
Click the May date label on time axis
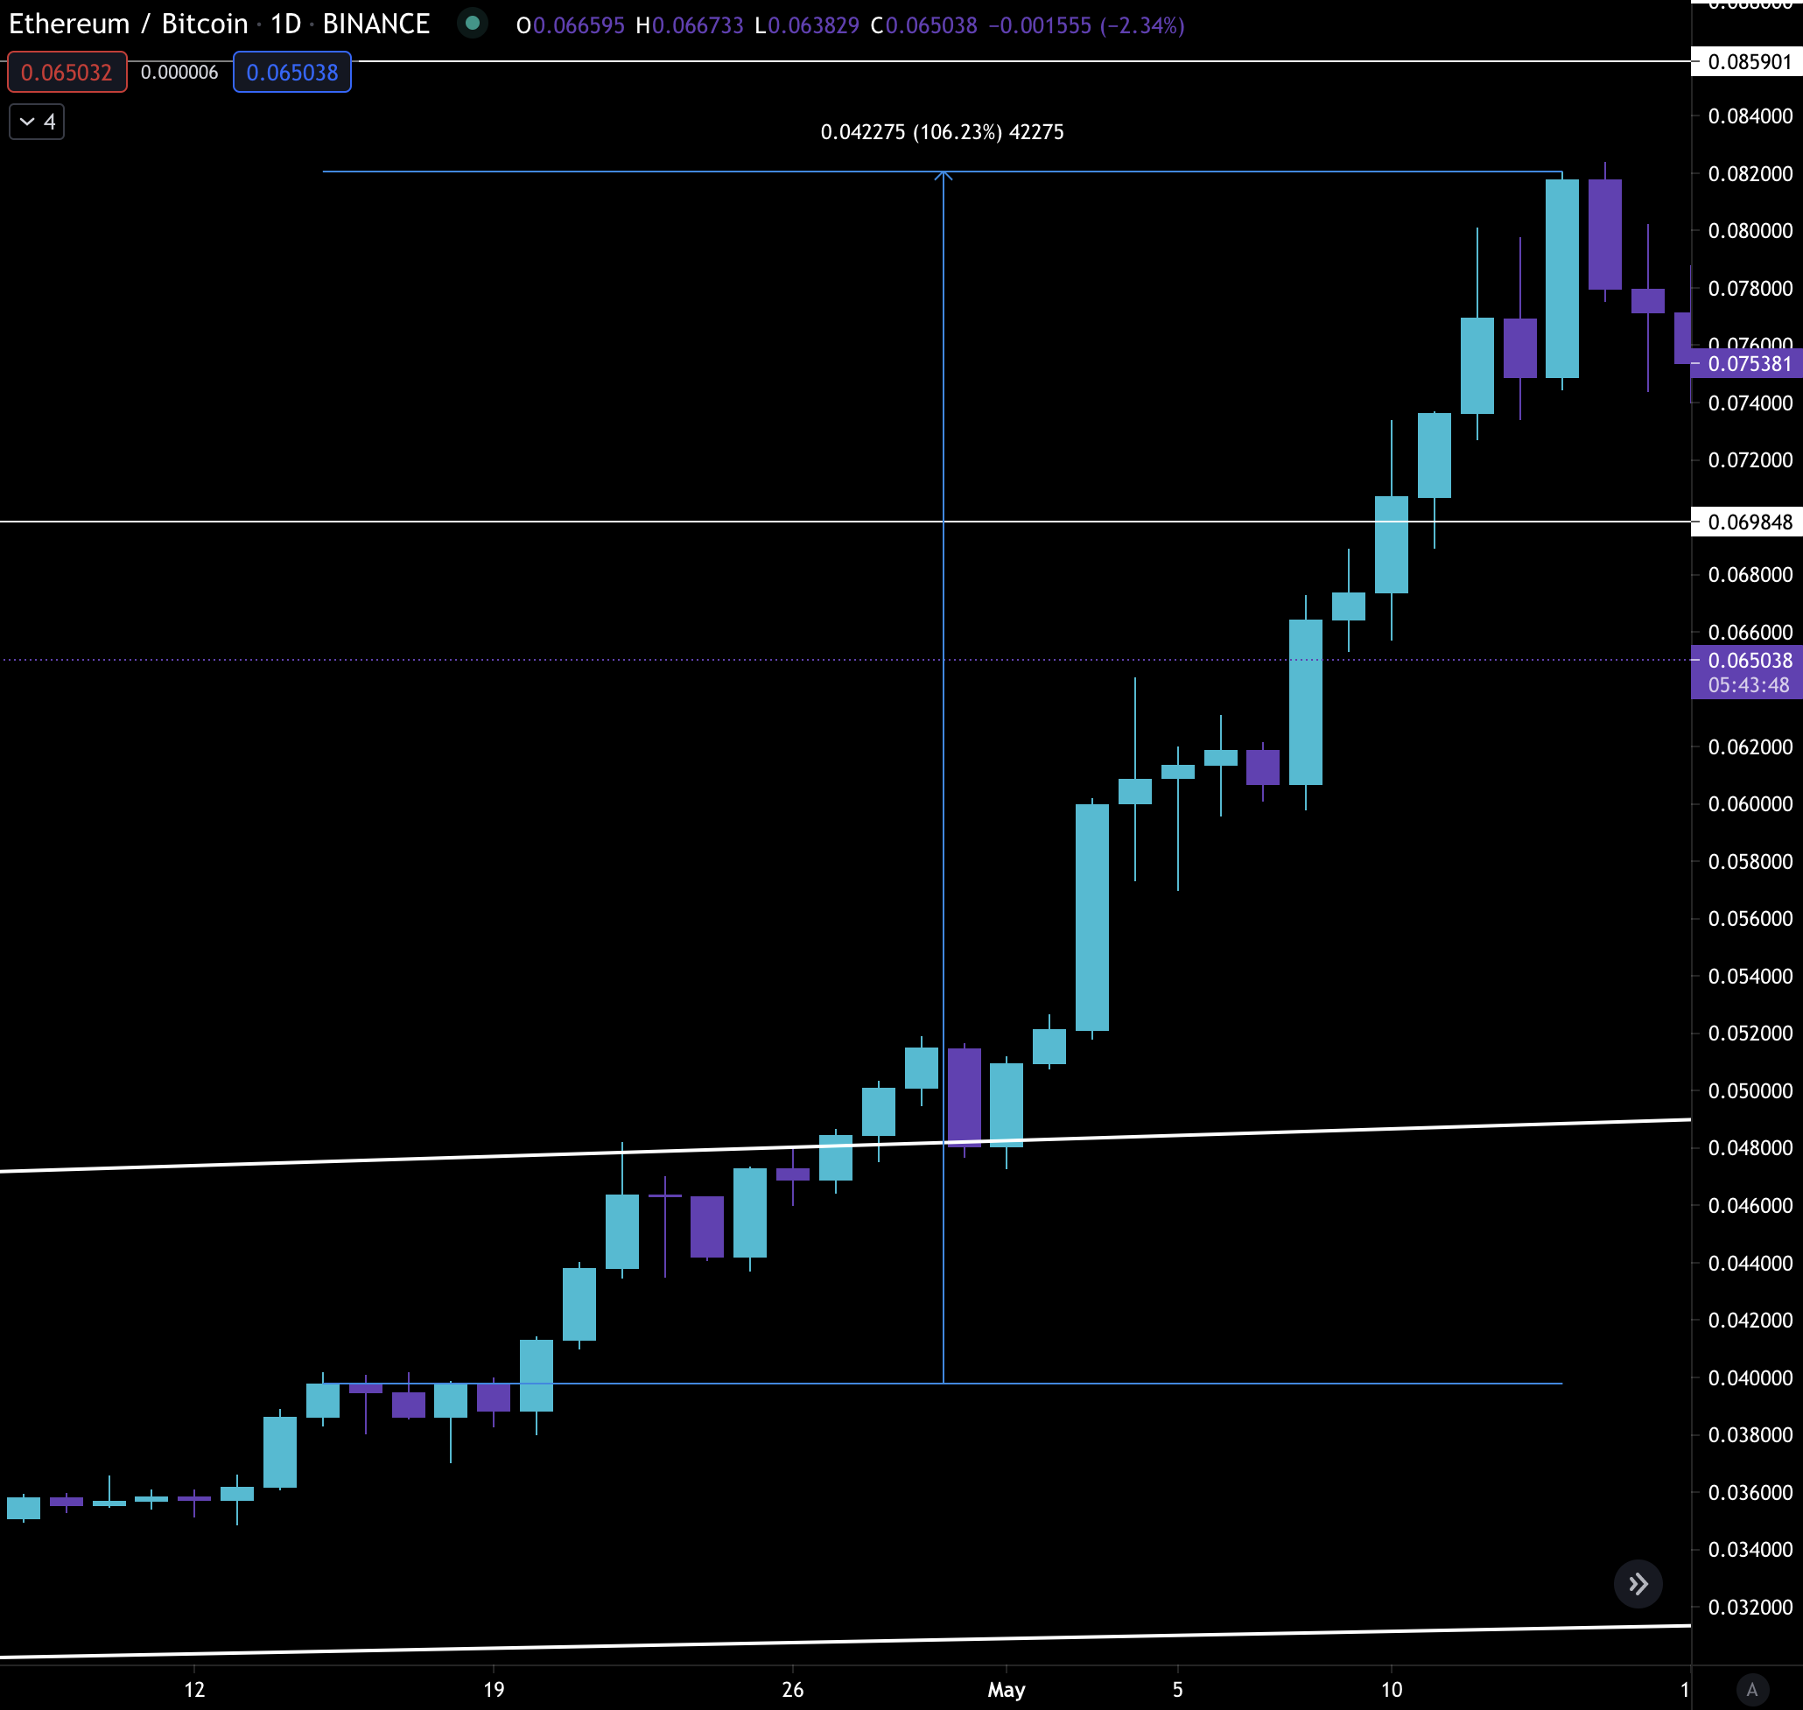[1007, 1689]
